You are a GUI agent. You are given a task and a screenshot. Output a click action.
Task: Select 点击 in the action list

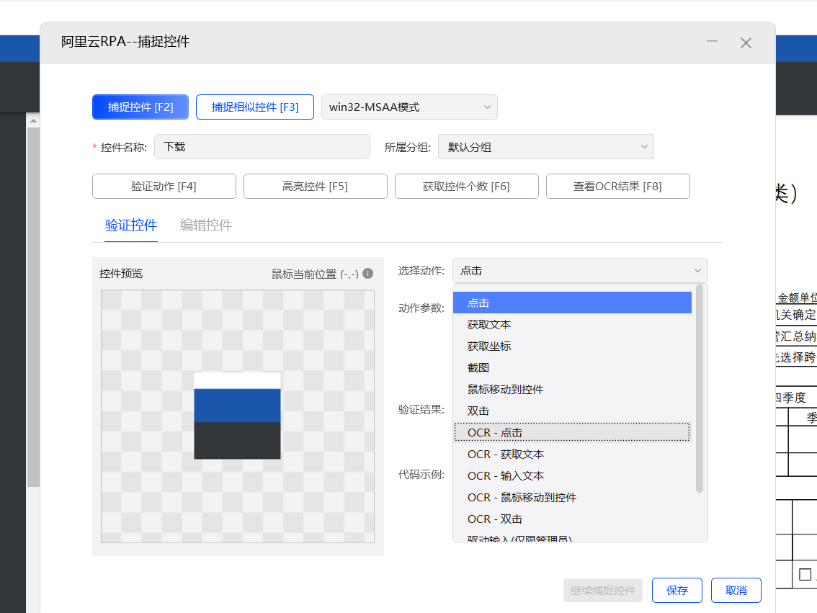572,303
